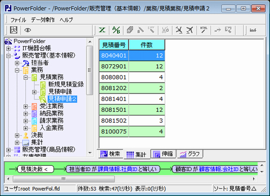This screenshot has height=196, width=270.
Task: Collapse the 販売管理(基本情報) tree node
Action: pos(8,56)
